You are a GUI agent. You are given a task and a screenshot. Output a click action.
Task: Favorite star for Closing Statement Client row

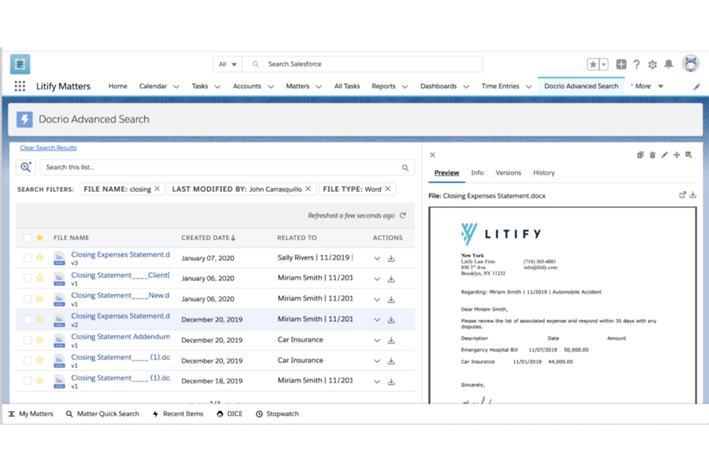pyautogui.click(x=40, y=278)
